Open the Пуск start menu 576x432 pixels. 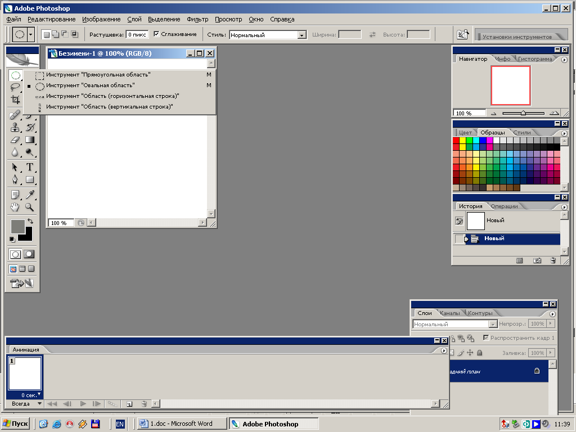(x=16, y=424)
